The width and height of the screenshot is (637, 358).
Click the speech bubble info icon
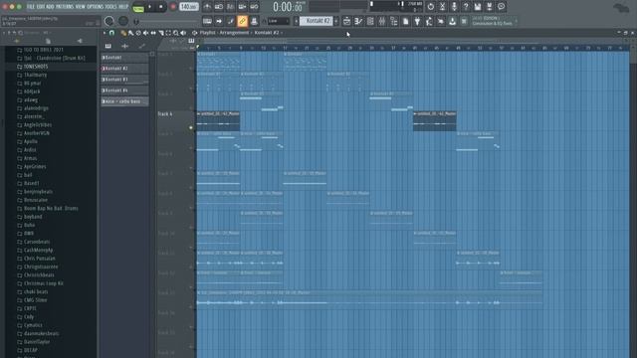pos(502,7)
